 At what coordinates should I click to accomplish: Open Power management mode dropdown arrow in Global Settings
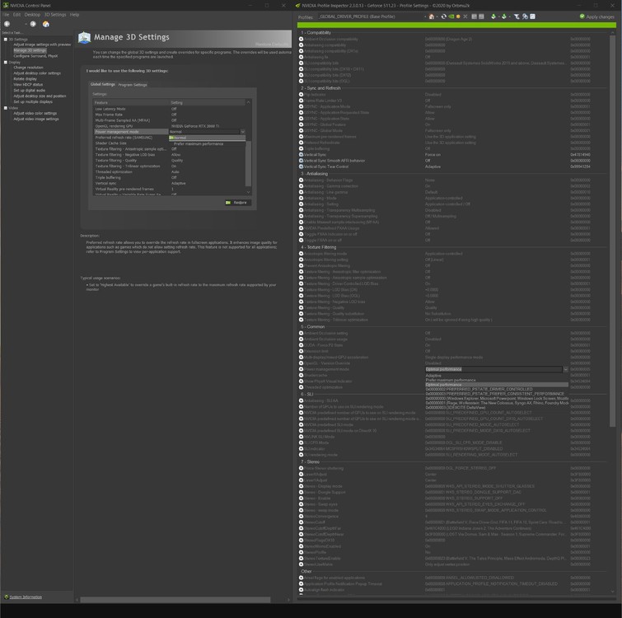[x=242, y=132]
